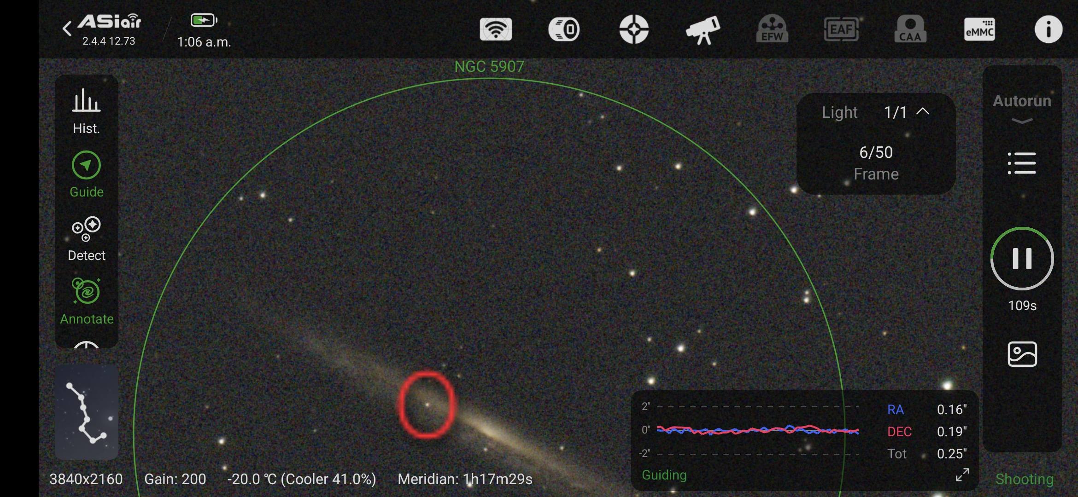This screenshot has height=497, width=1078.
Task: Click the 6/50 frame counter
Action: click(x=876, y=152)
